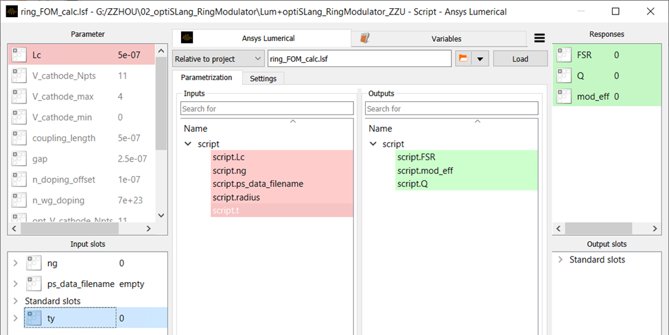Expand Standard slots in Output slots

[x=561, y=260]
